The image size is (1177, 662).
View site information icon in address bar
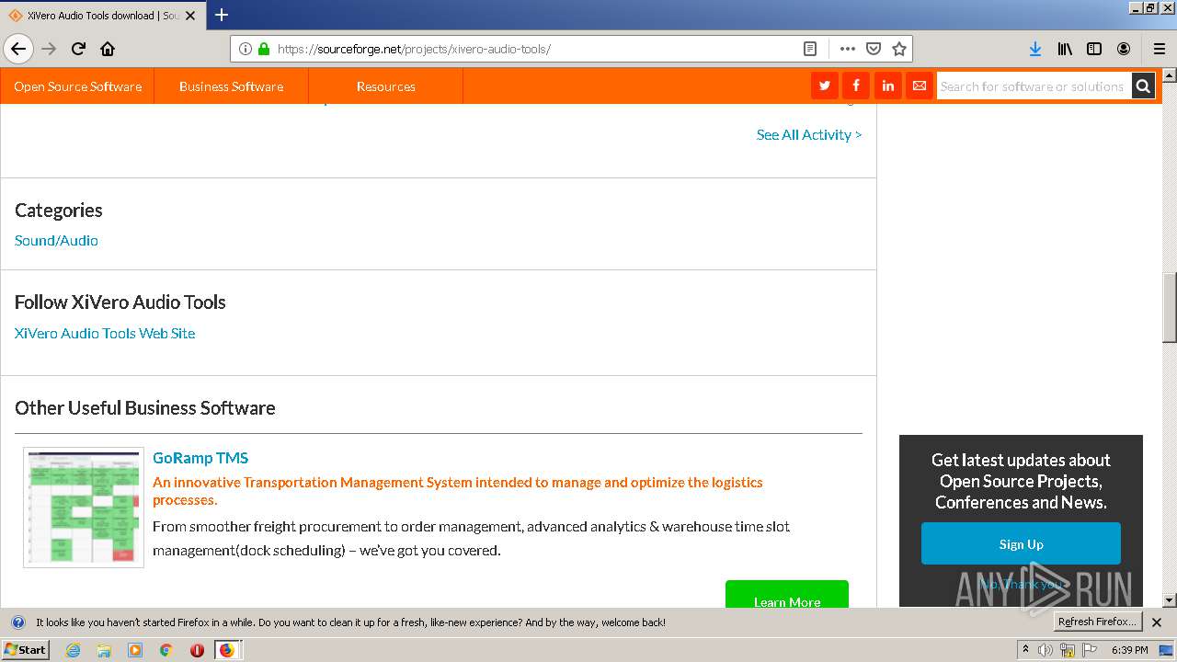point(246,49)
